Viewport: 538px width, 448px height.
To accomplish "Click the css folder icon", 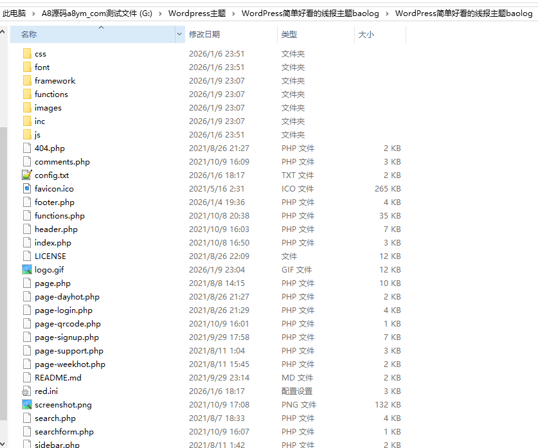I will click(26, 54).
